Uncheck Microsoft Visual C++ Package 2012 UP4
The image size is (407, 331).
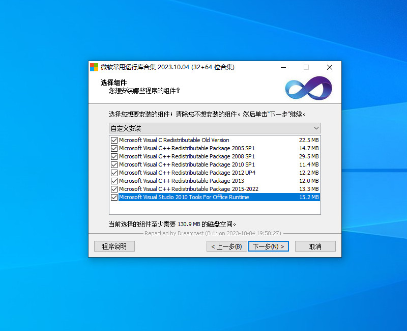pos(114,173)
